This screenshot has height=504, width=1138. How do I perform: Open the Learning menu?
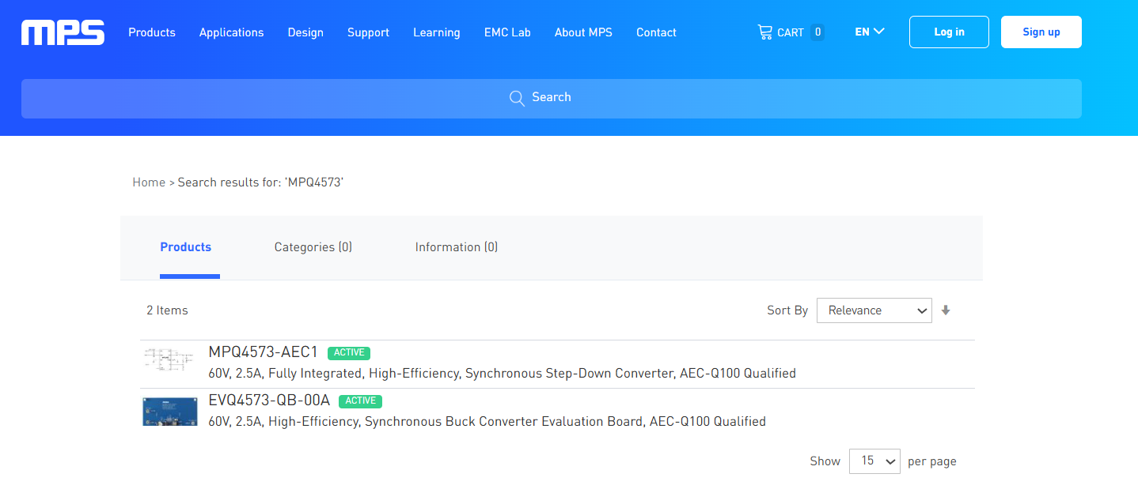(436, 32)
